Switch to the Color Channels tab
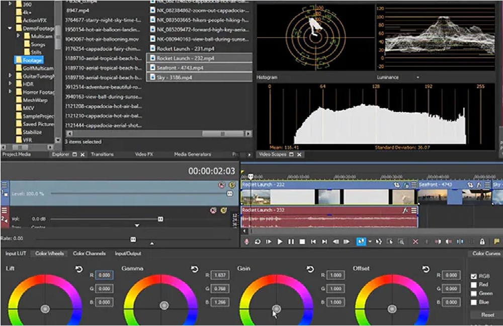The height and width of the screenshot is (326, 503). click(89, 254)
